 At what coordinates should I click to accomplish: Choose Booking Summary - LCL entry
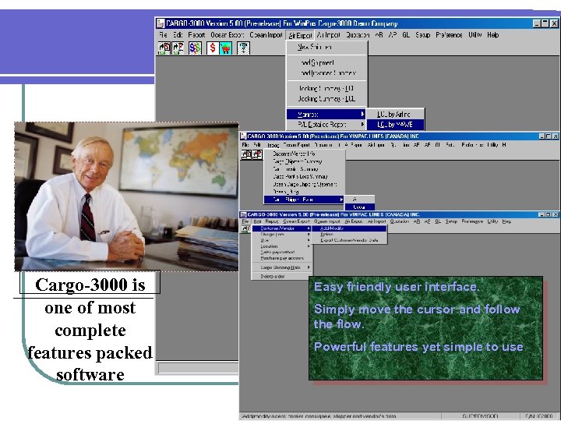click(327, 98)
